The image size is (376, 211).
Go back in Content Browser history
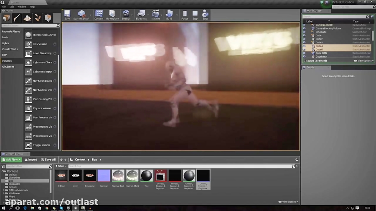[x=61, y=160]
